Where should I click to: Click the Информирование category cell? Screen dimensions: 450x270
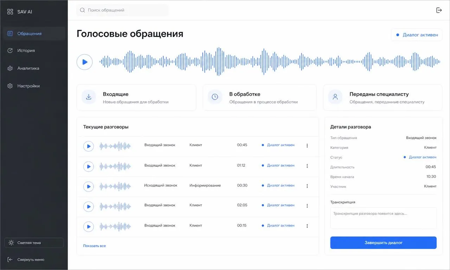tap(205, 185)
